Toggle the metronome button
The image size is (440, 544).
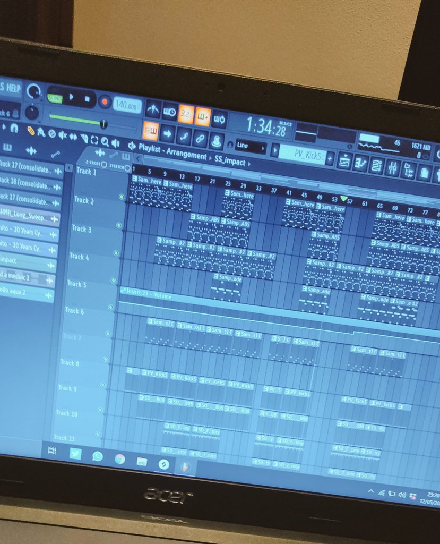coord(153,109)
